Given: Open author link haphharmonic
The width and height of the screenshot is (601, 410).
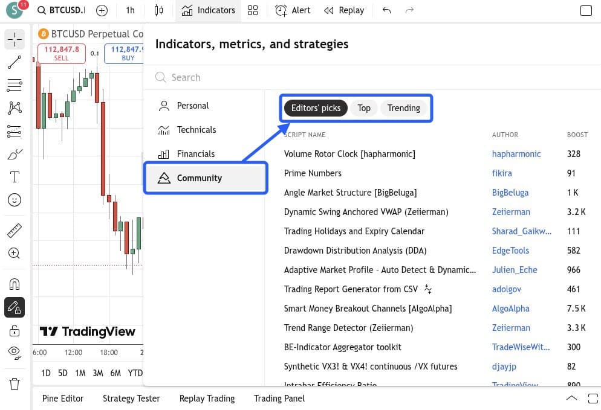Looking at the screenshot, I should point(516,154).
